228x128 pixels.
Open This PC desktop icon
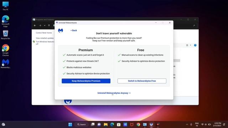[x=6, y=6]
